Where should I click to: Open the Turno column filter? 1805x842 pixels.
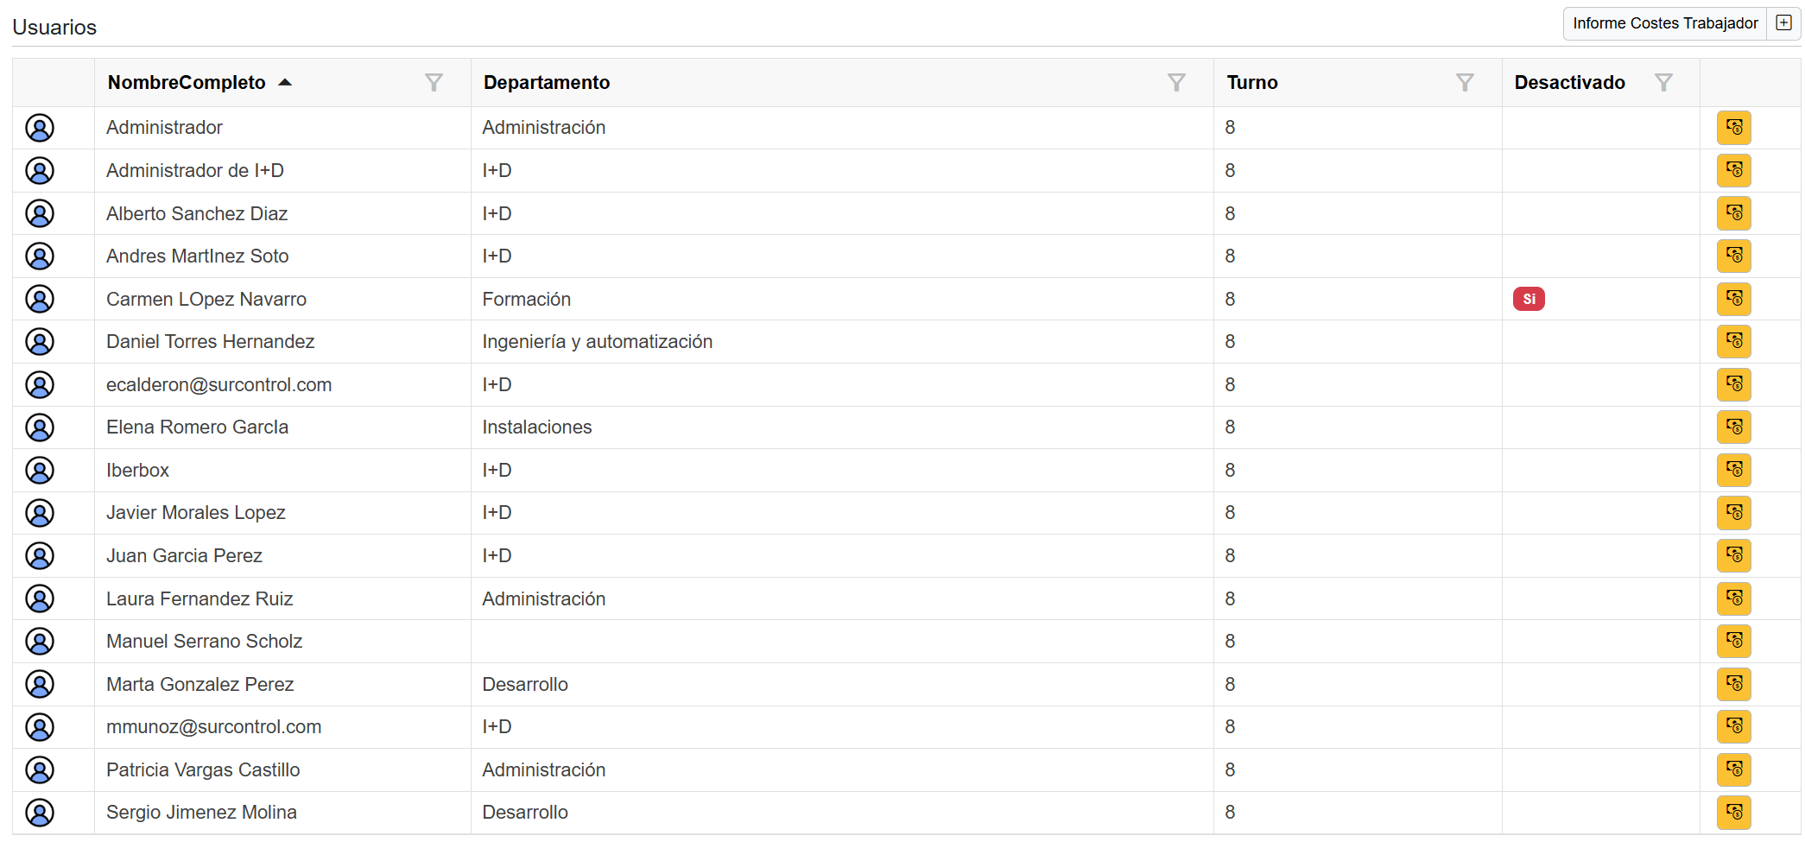click(x=1465, y=83)
